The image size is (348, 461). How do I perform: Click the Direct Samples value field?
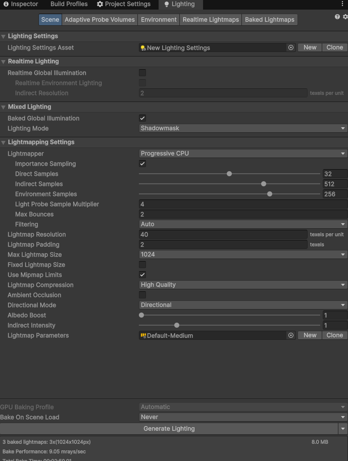(335, 174)
